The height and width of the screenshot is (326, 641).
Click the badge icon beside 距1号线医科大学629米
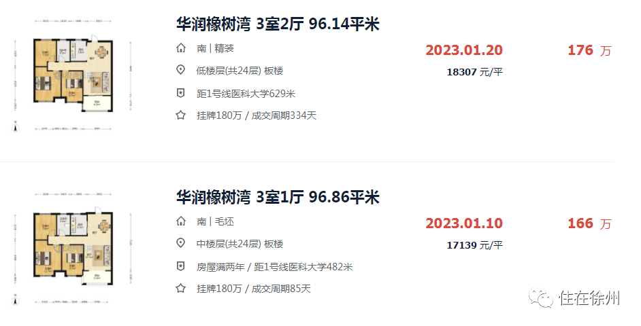(181, 93)
